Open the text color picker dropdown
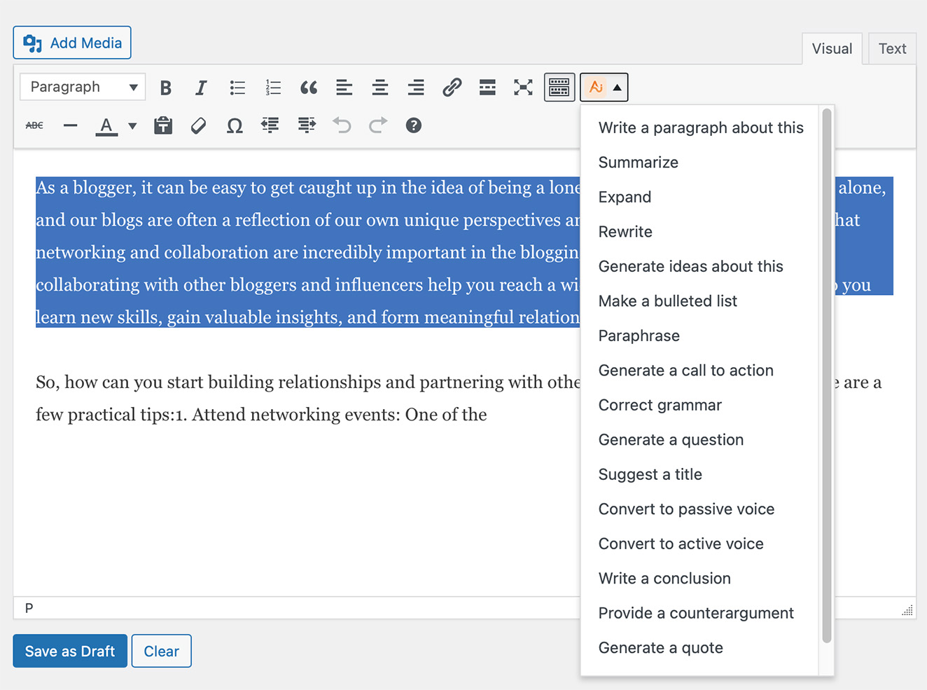 click(x=132, y=127)
